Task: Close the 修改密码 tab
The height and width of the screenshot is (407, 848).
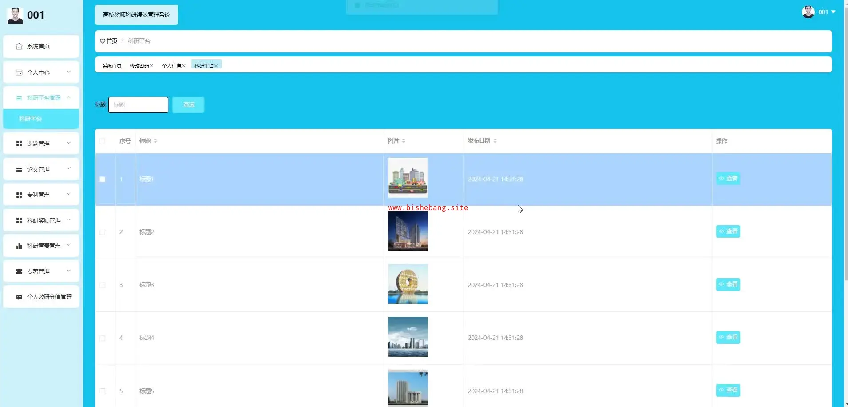Action: coord(151,66)
